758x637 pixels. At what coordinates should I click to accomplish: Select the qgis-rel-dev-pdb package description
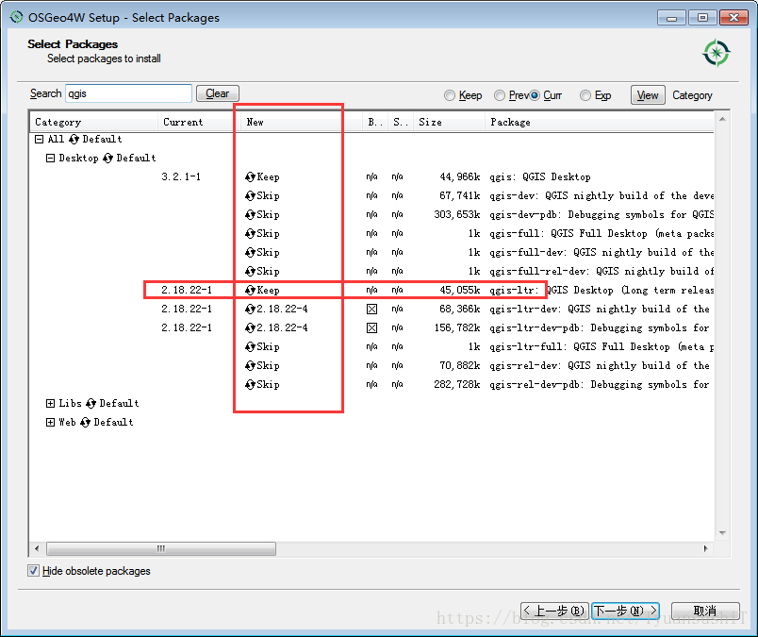[600, 385]
